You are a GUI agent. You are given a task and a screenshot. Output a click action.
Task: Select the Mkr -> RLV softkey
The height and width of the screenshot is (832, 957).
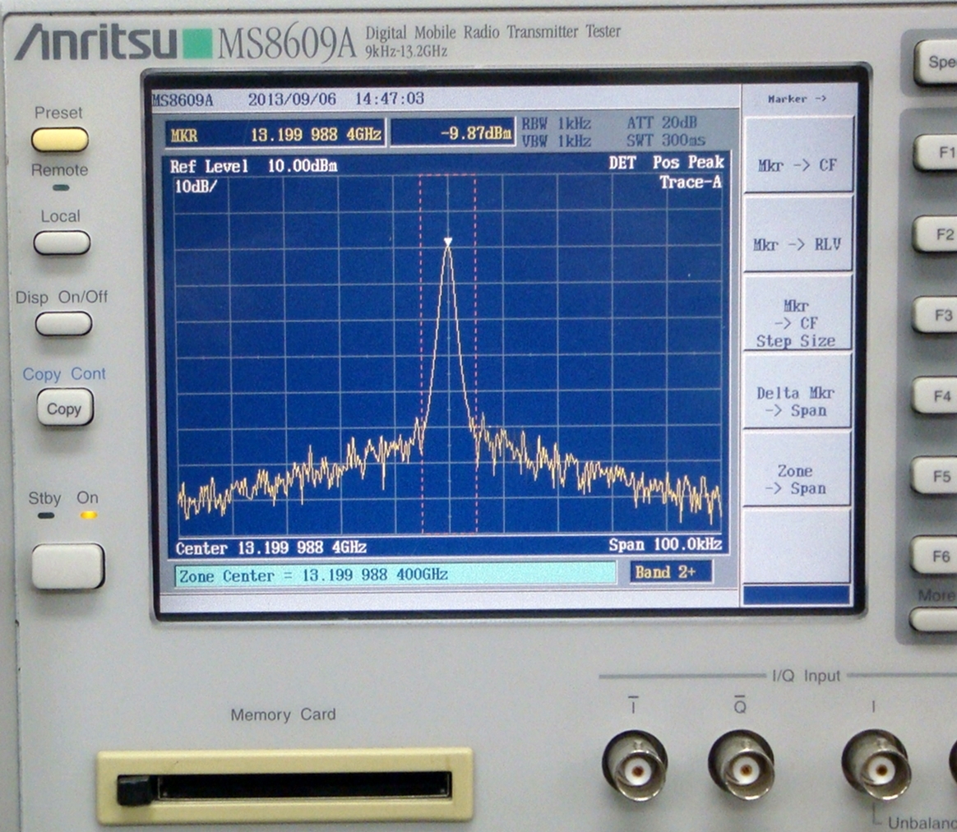pos(797,234)
